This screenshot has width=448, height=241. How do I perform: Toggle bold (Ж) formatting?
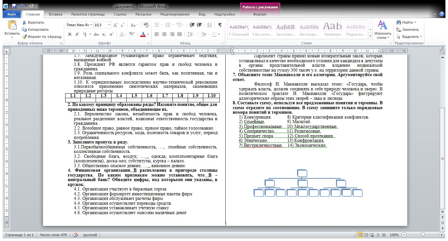coord(70,34)
